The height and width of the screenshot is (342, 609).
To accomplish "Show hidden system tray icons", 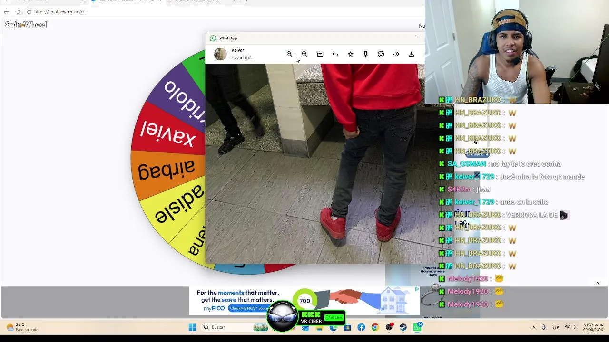I will coord(533,327).
